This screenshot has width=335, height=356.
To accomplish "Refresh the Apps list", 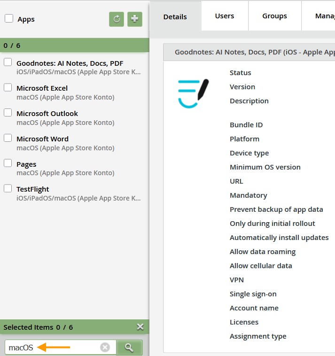I will click(117, 19).
